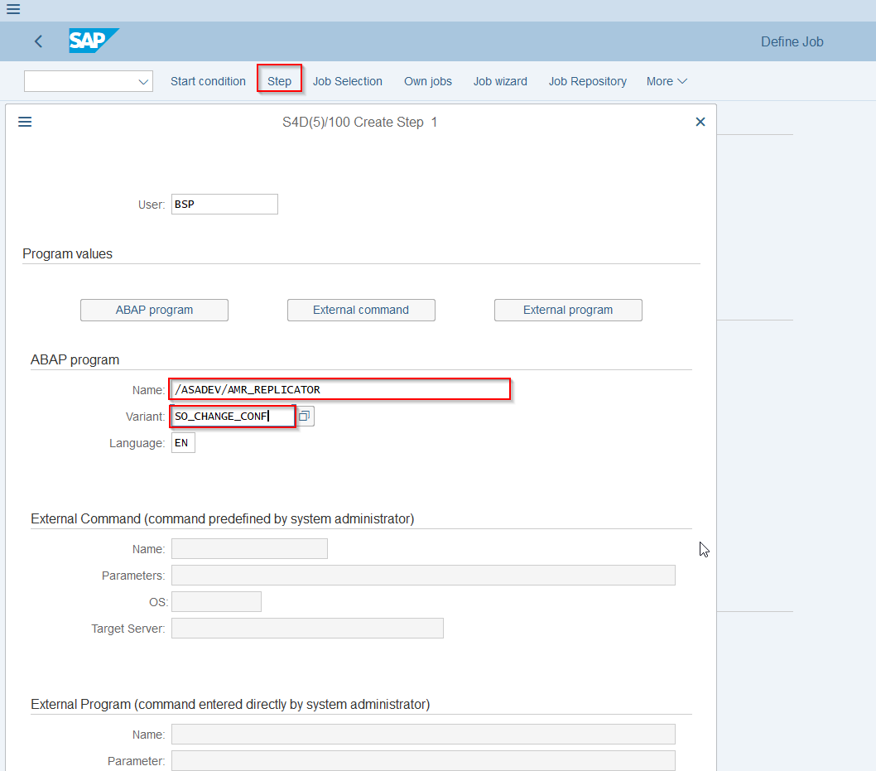Launch the Job wizard
This screenshot has height=771, width=876.
click(x=500, y=81)
